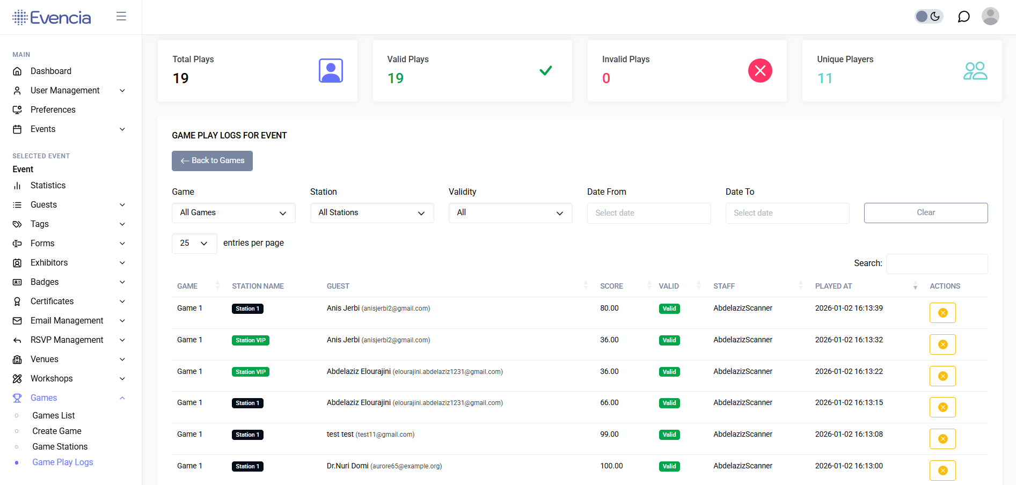Click the Back to Games button
The height and width of the screenshot is (485, 1016).
tap(212, 160)
